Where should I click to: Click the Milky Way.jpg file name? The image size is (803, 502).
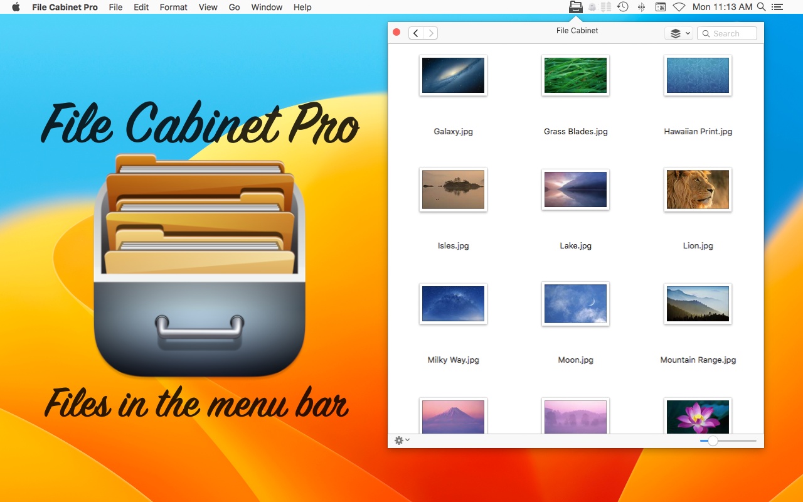coord(453,360)
